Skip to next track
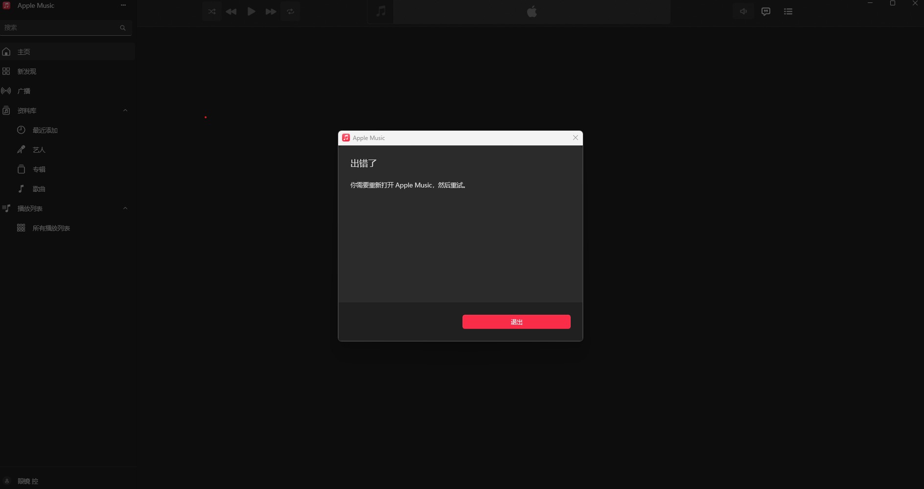Image resolution: width=924 pixels, height=489 pixels. click(271, 11)
